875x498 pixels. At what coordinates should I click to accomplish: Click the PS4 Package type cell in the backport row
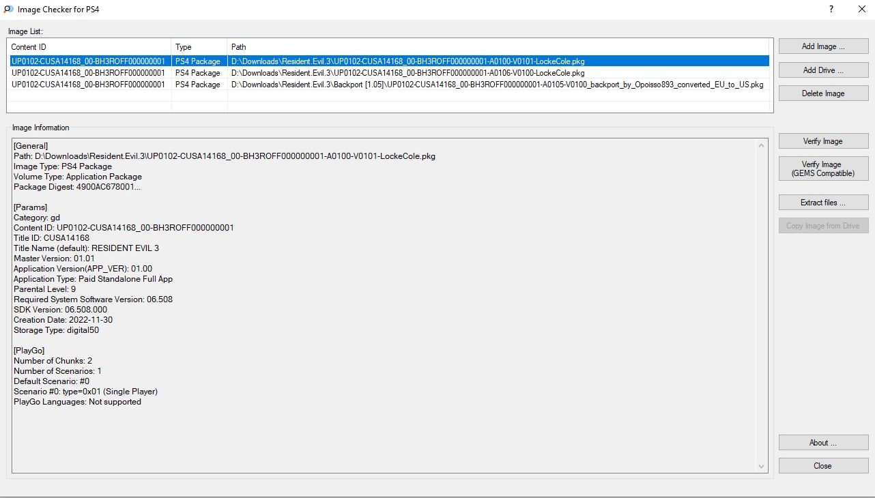pos(198,85)
